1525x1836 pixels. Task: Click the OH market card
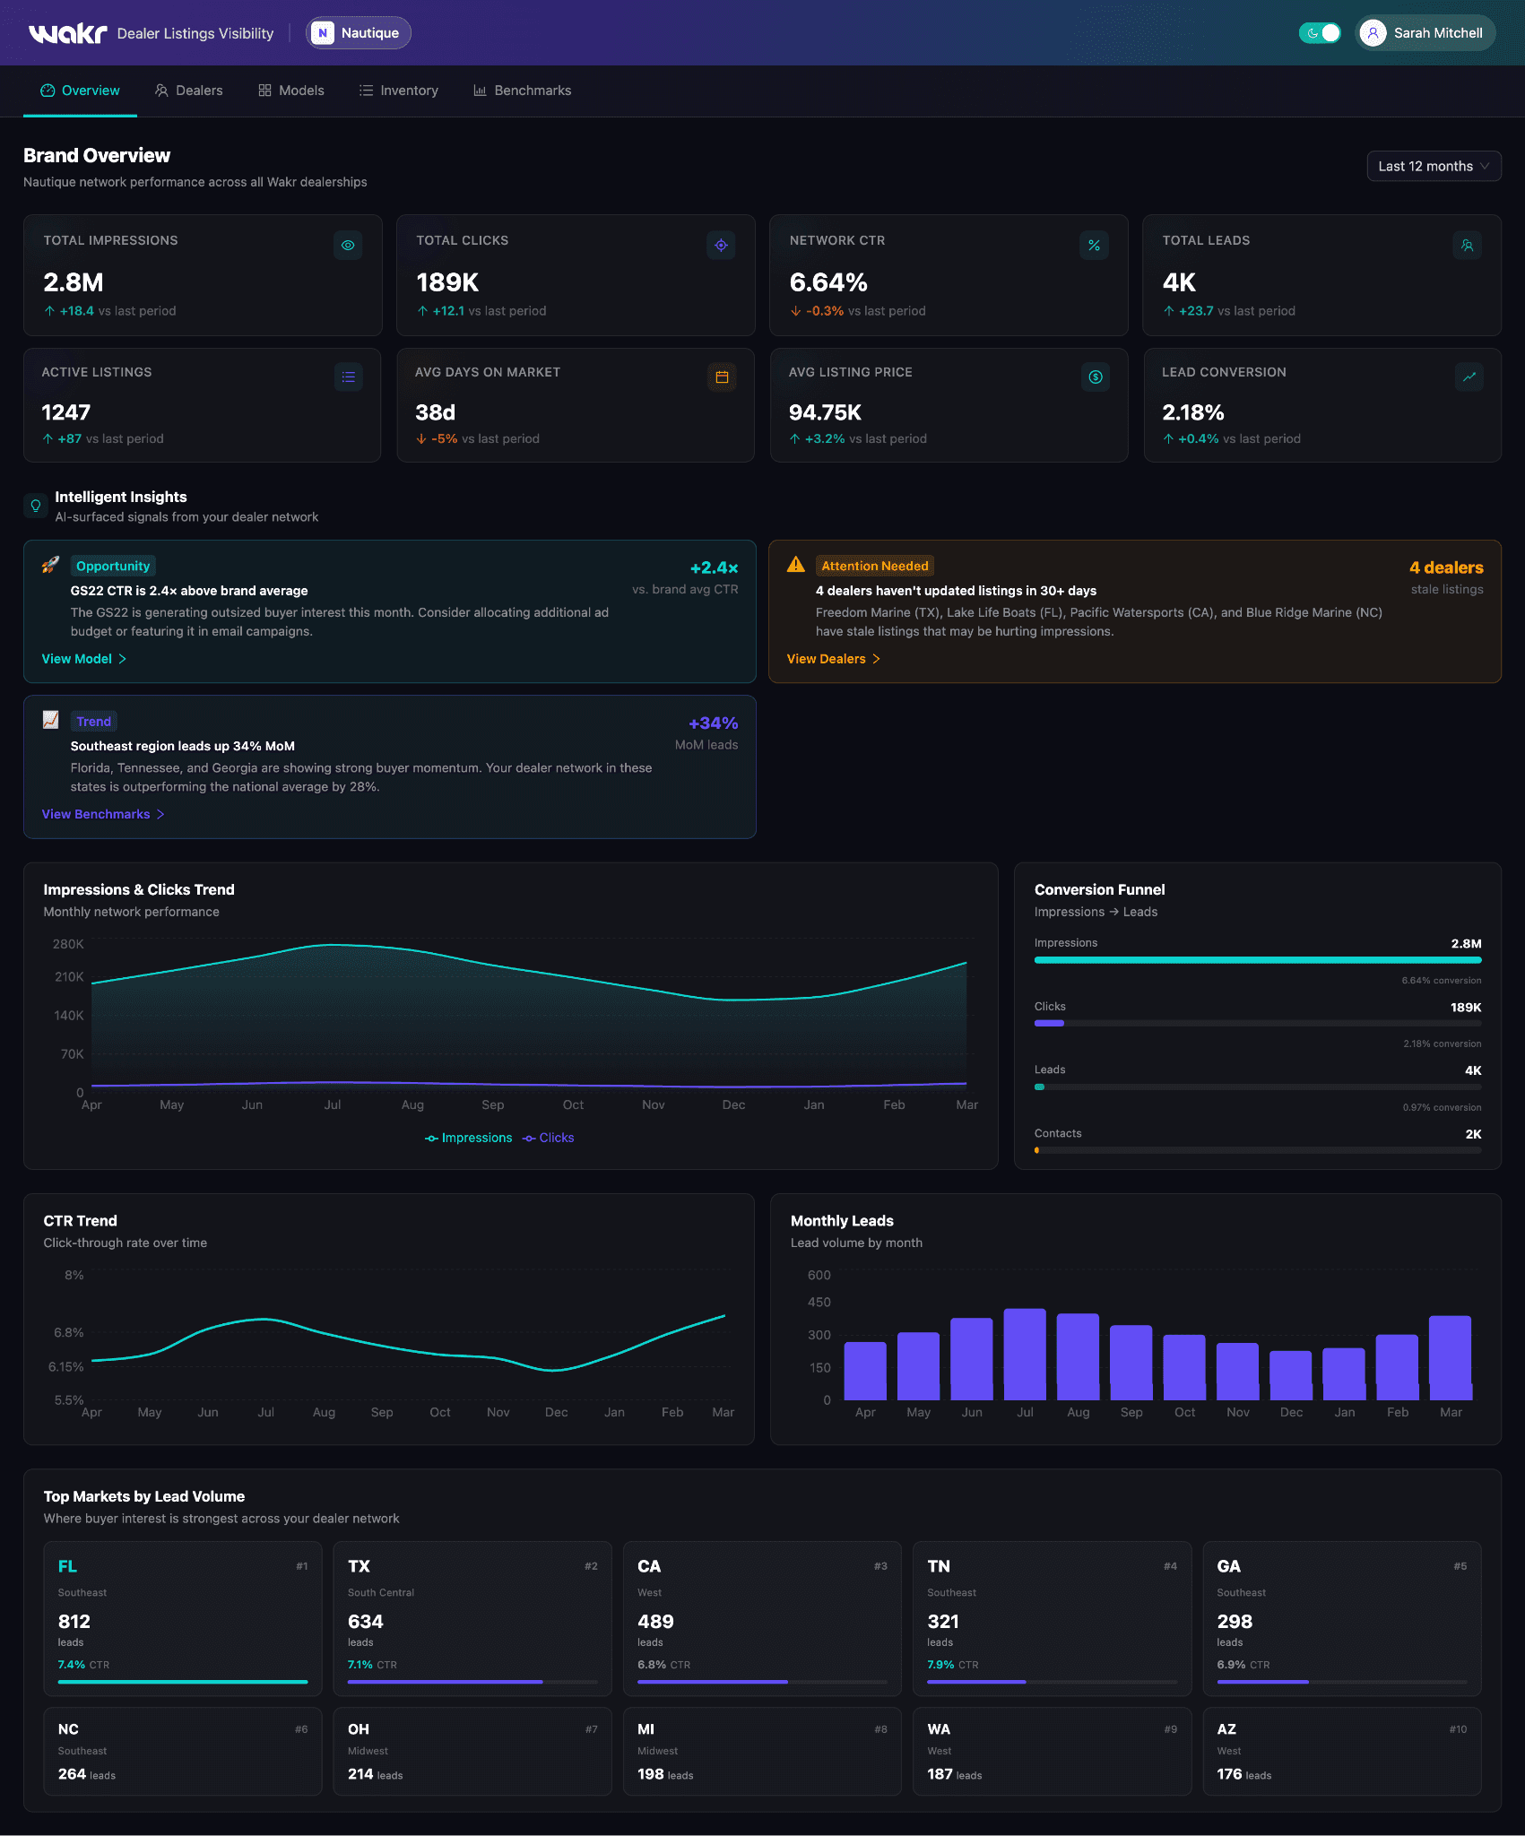click(472, 1751)
